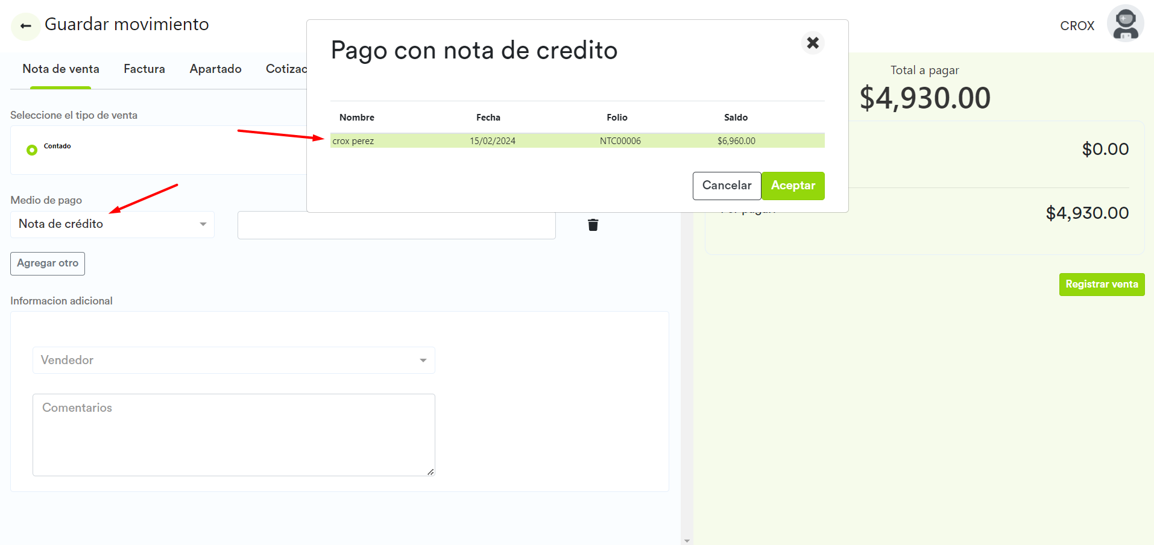Click the payment amount input field
Screen dimensions: 1154x545
point(396,227)
